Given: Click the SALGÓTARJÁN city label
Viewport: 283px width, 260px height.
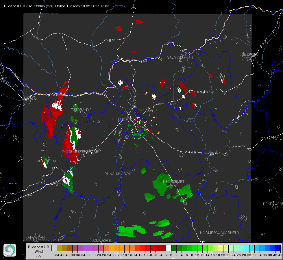Looking at the screenshot, I should (180, 57).
